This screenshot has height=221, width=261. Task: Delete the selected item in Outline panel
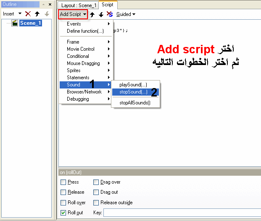pos(28,14)
